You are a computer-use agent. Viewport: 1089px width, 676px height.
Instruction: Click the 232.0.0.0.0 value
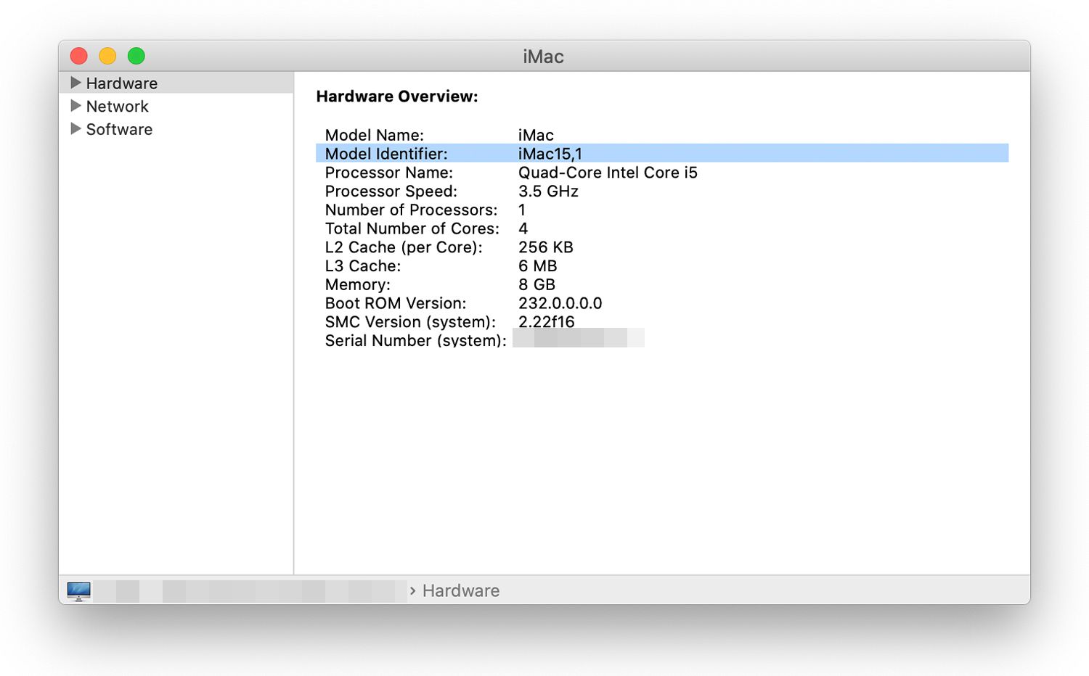click(x=560, y=304)
